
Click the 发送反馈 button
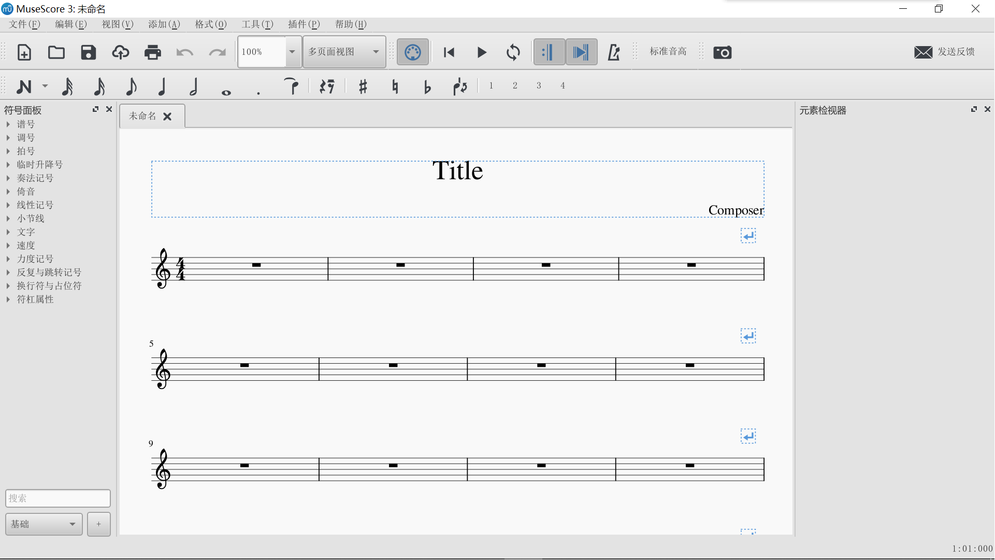click(945, 52)
